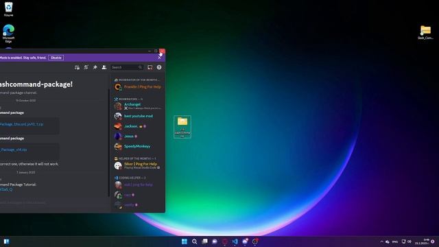Viewport: 439px width, 247px height.
Task: Show pinned messages in Discord
Action: pyautogui.click(x=95, y=67)
